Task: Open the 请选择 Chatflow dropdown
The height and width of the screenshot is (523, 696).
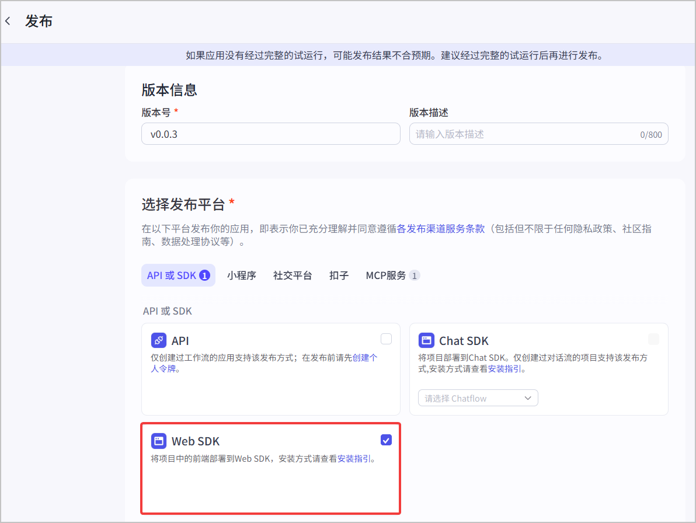Action: 478,398
